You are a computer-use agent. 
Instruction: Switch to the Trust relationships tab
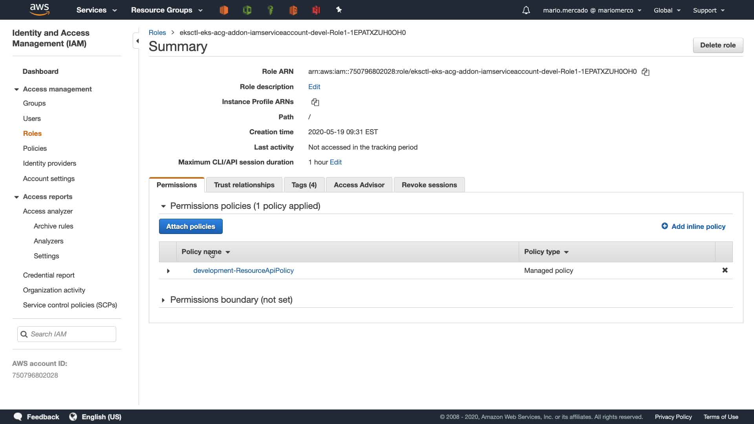(x=244, y=185)
